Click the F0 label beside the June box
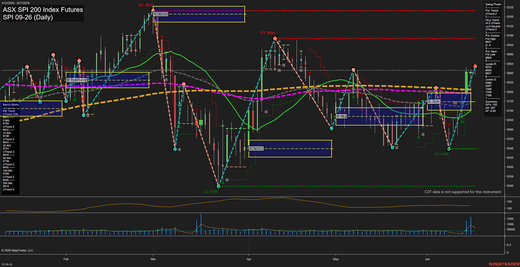The image size is (520, 267). (455, 104)
